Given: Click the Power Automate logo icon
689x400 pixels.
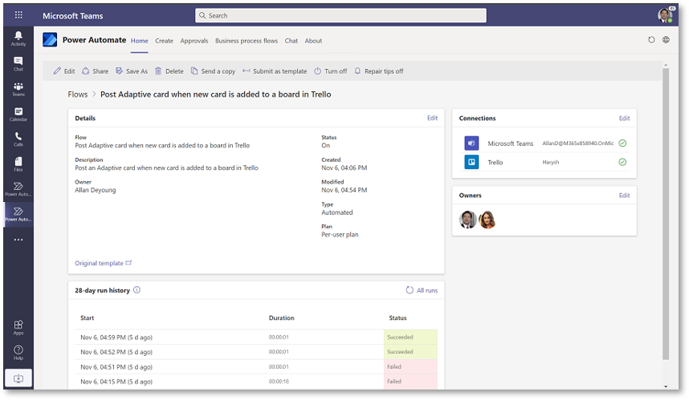Looking at the screenshot, I should point(50,40).
